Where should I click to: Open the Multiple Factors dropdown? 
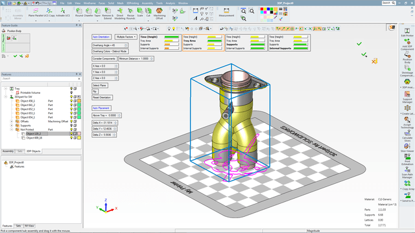(x=126, y=37)
